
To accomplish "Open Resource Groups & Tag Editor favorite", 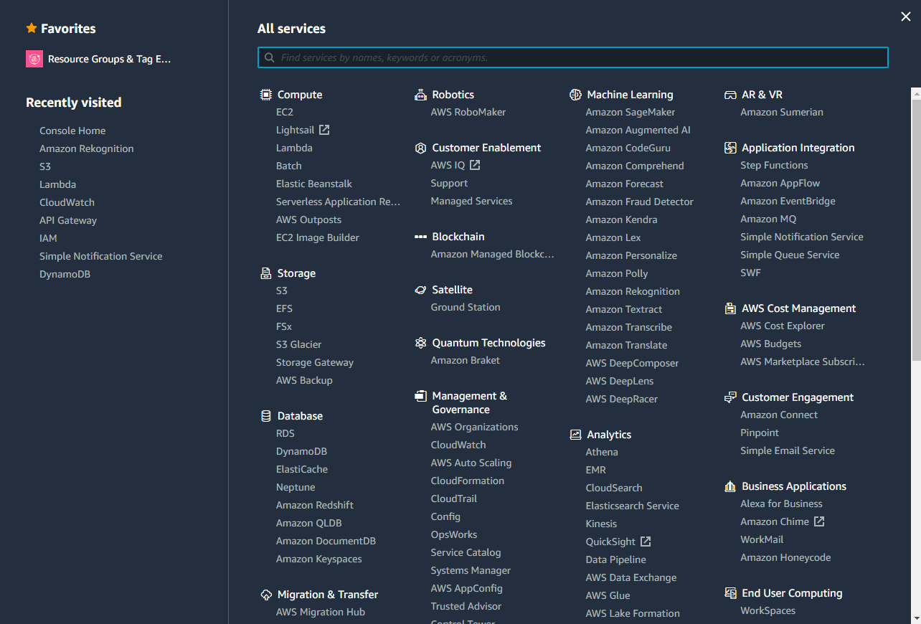I will pyautogui.click(x=110, y=59).
